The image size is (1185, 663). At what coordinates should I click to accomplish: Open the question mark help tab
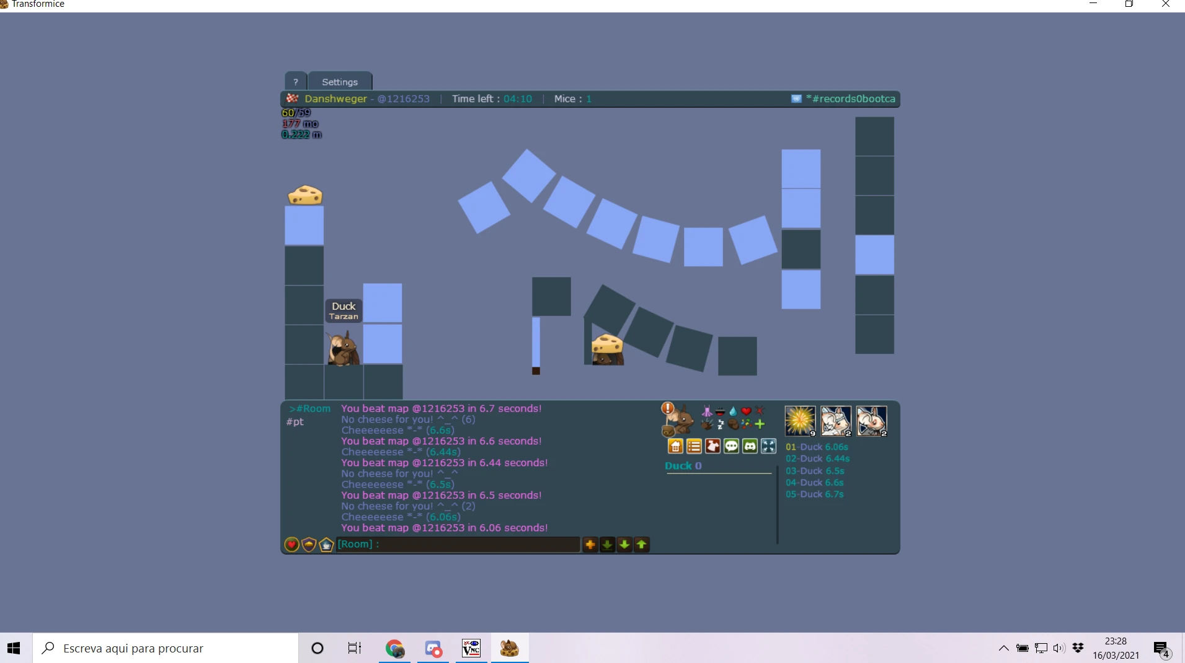[x=296, y=82]
